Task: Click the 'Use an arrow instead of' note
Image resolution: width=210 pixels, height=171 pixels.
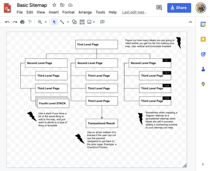Action: point(101,140)
